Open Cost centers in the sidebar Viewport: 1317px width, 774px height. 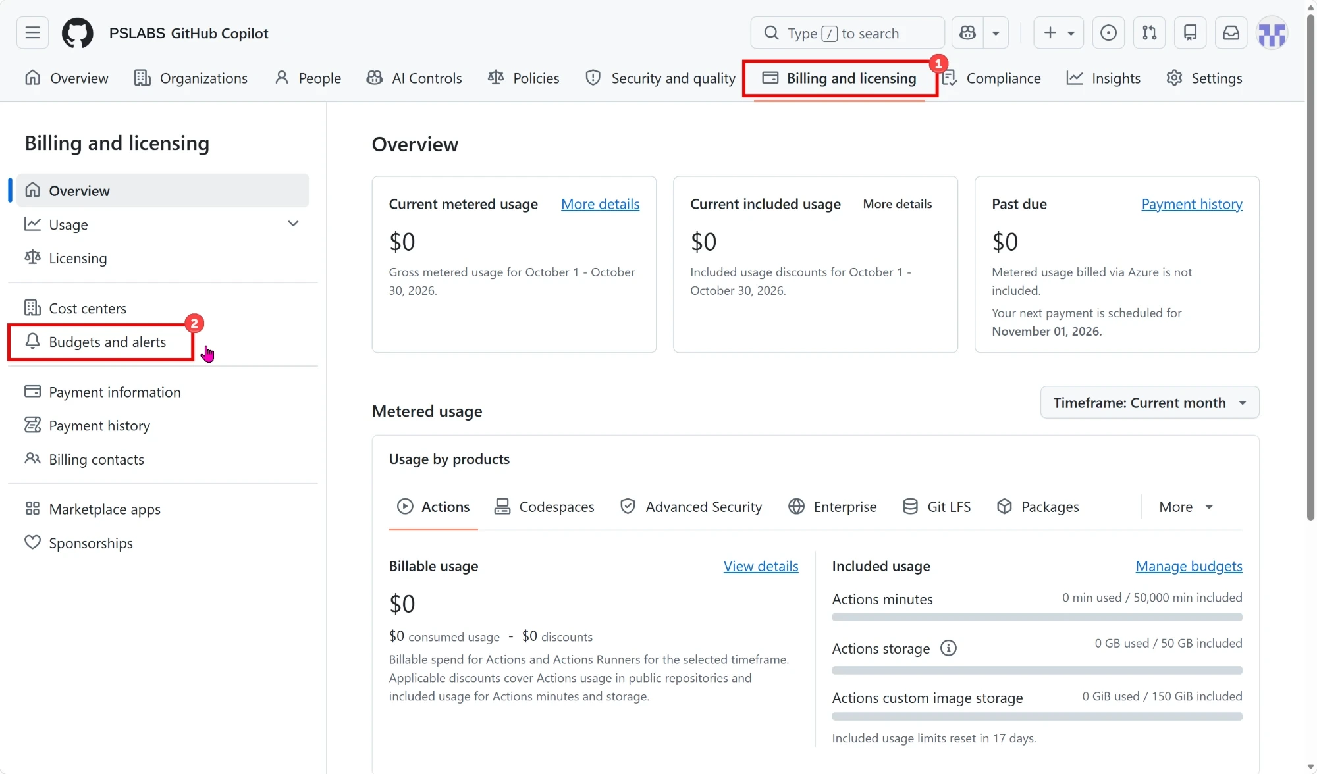(x=163, y=308)
